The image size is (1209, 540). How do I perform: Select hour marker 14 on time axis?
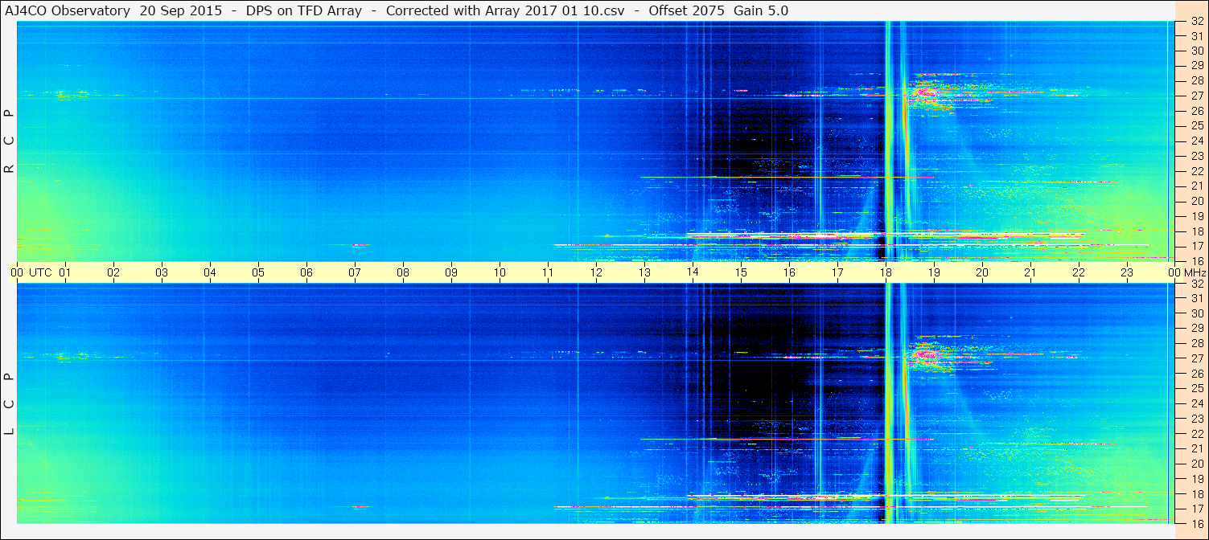pyautogui.click(x=693, y=272)
